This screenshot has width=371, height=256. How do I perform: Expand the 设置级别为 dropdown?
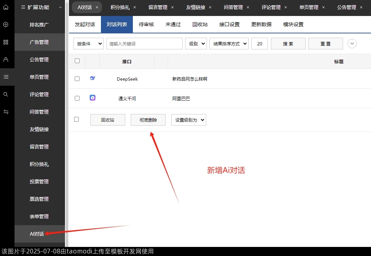[x=188, y=120]
